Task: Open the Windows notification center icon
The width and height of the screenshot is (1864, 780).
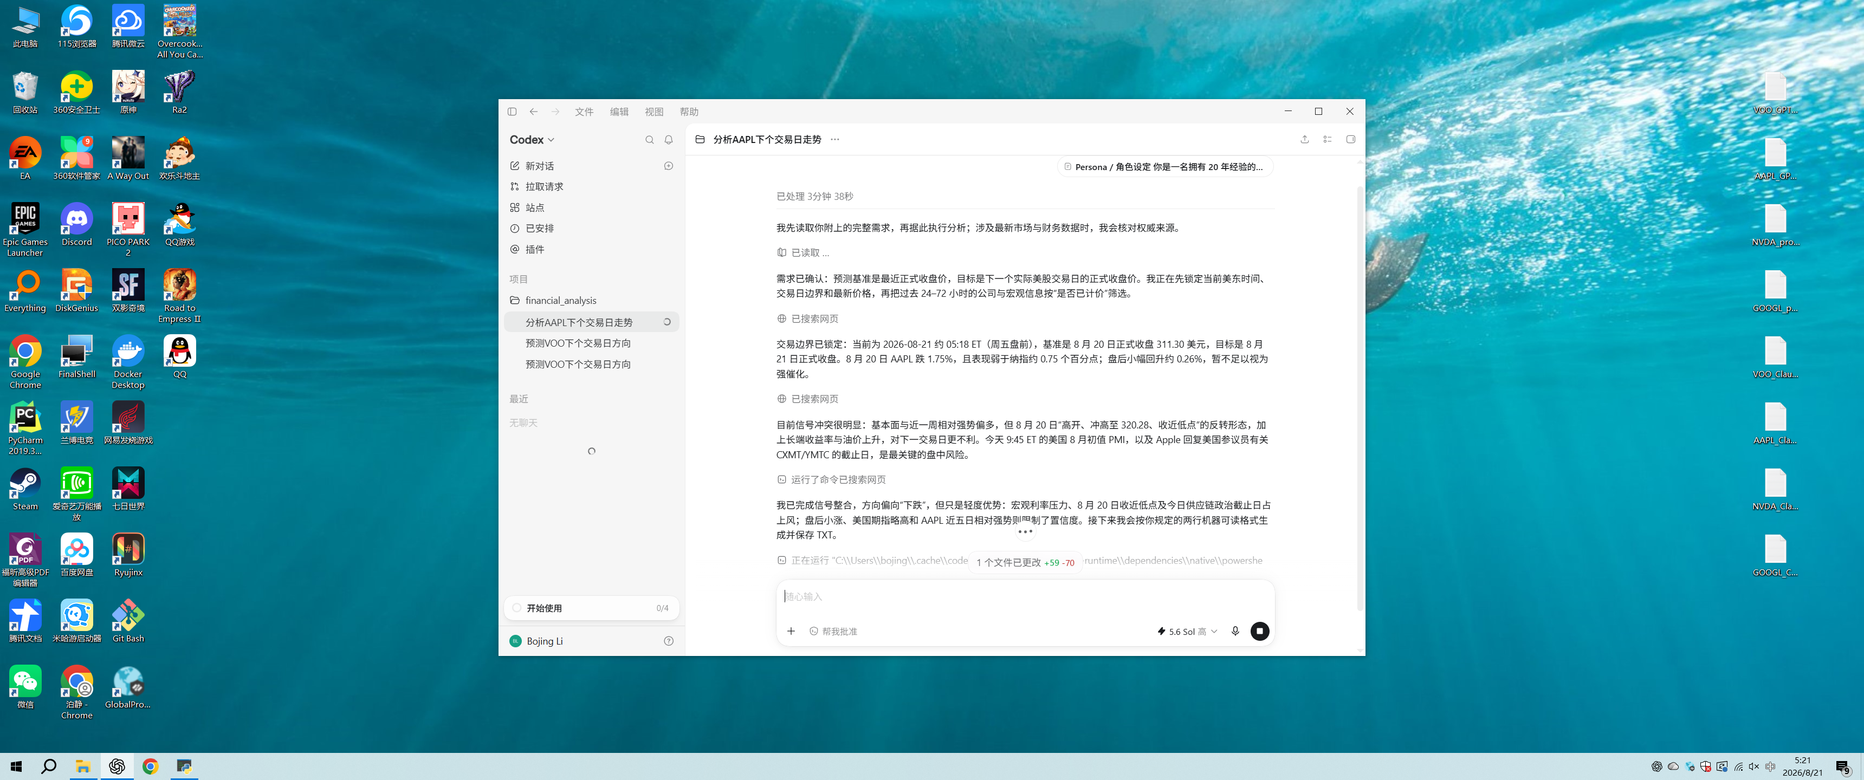Action: tap(1843, 766)
